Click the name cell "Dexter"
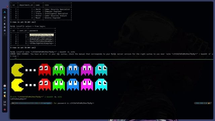 39,16
